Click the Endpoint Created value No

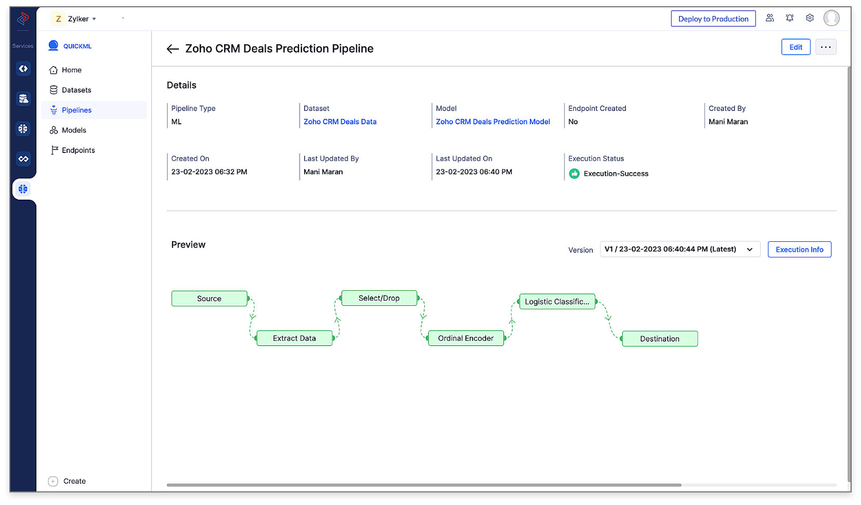point(573,122)
